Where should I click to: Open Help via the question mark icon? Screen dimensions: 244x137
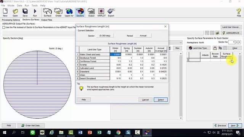point(239,13)
